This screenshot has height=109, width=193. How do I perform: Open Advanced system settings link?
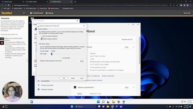(93, 80)
